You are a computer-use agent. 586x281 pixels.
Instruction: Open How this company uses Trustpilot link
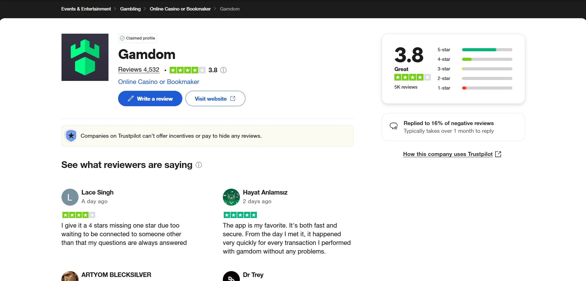point(448,154)
